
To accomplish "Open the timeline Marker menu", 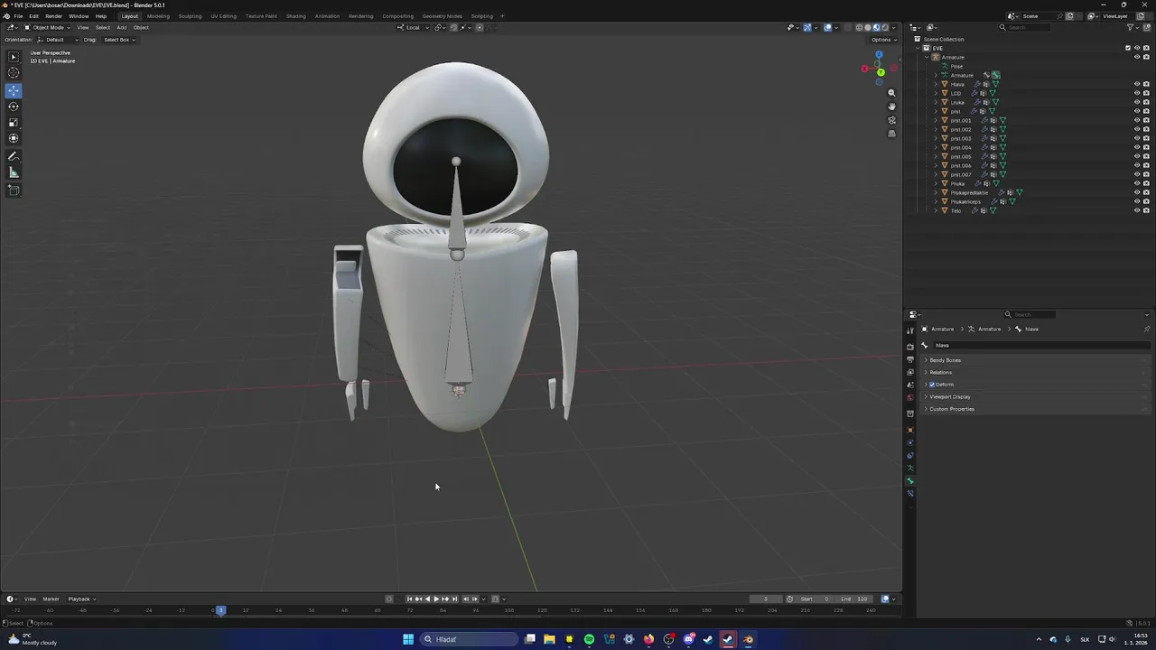I will 51,599.
